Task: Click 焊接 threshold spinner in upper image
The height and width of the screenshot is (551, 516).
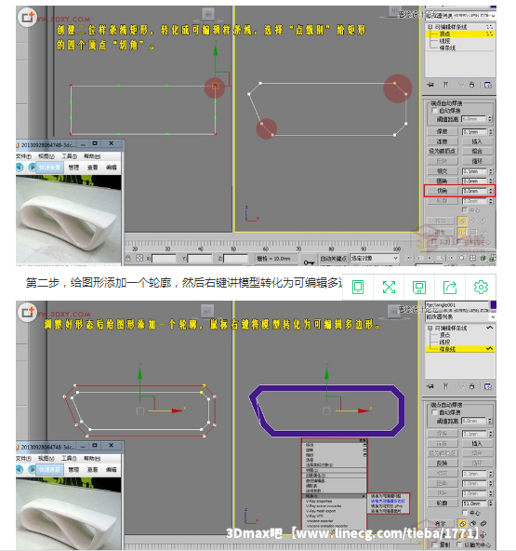Action: [490, 132]
